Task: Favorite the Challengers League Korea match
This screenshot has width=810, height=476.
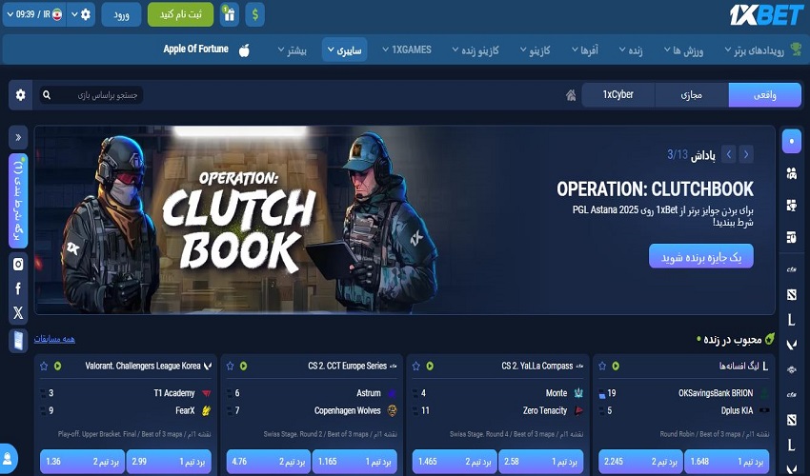Action: [x=44, y=366]
